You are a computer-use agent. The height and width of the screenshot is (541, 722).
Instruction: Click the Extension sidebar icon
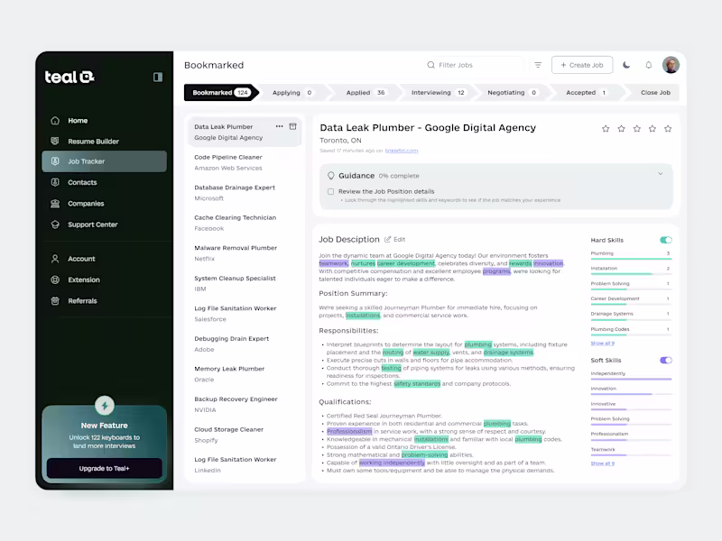point(55,280)
